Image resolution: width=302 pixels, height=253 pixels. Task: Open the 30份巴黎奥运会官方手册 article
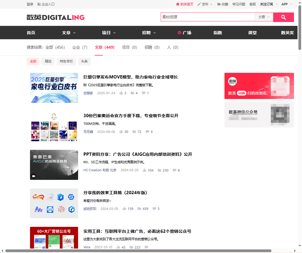[131, 116]
